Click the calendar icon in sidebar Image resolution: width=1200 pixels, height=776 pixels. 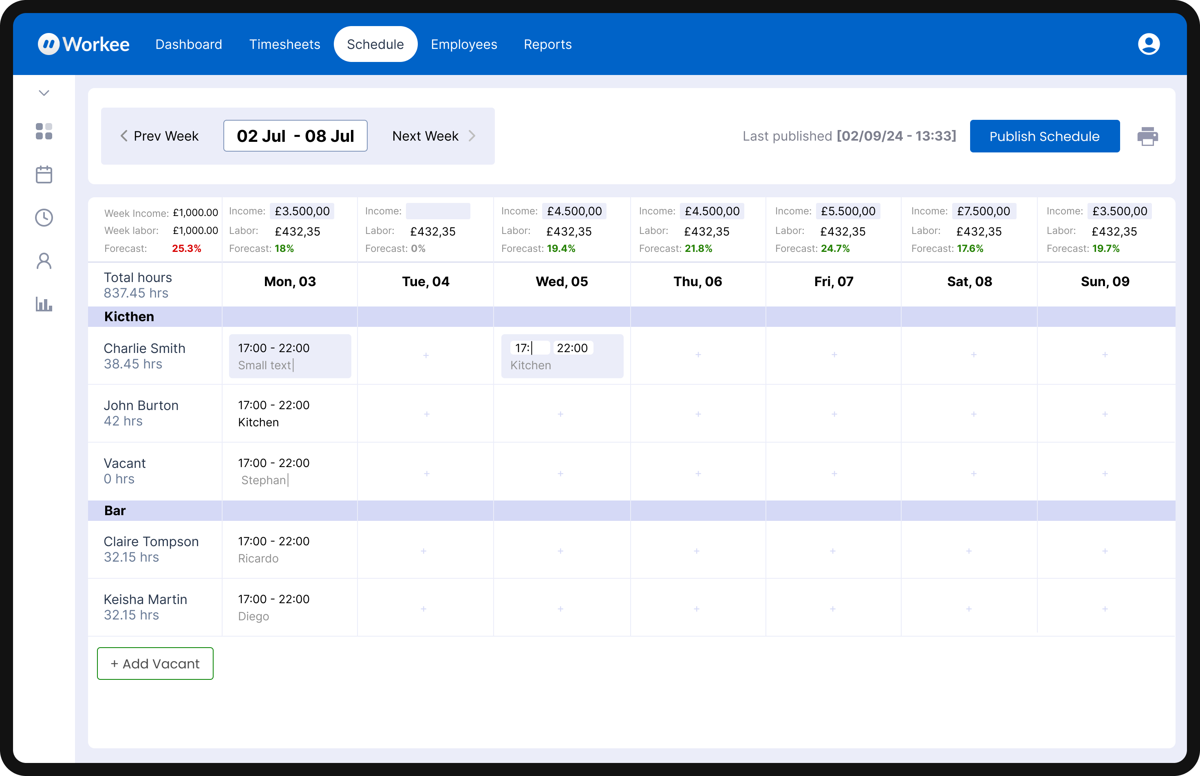point(44,175)
